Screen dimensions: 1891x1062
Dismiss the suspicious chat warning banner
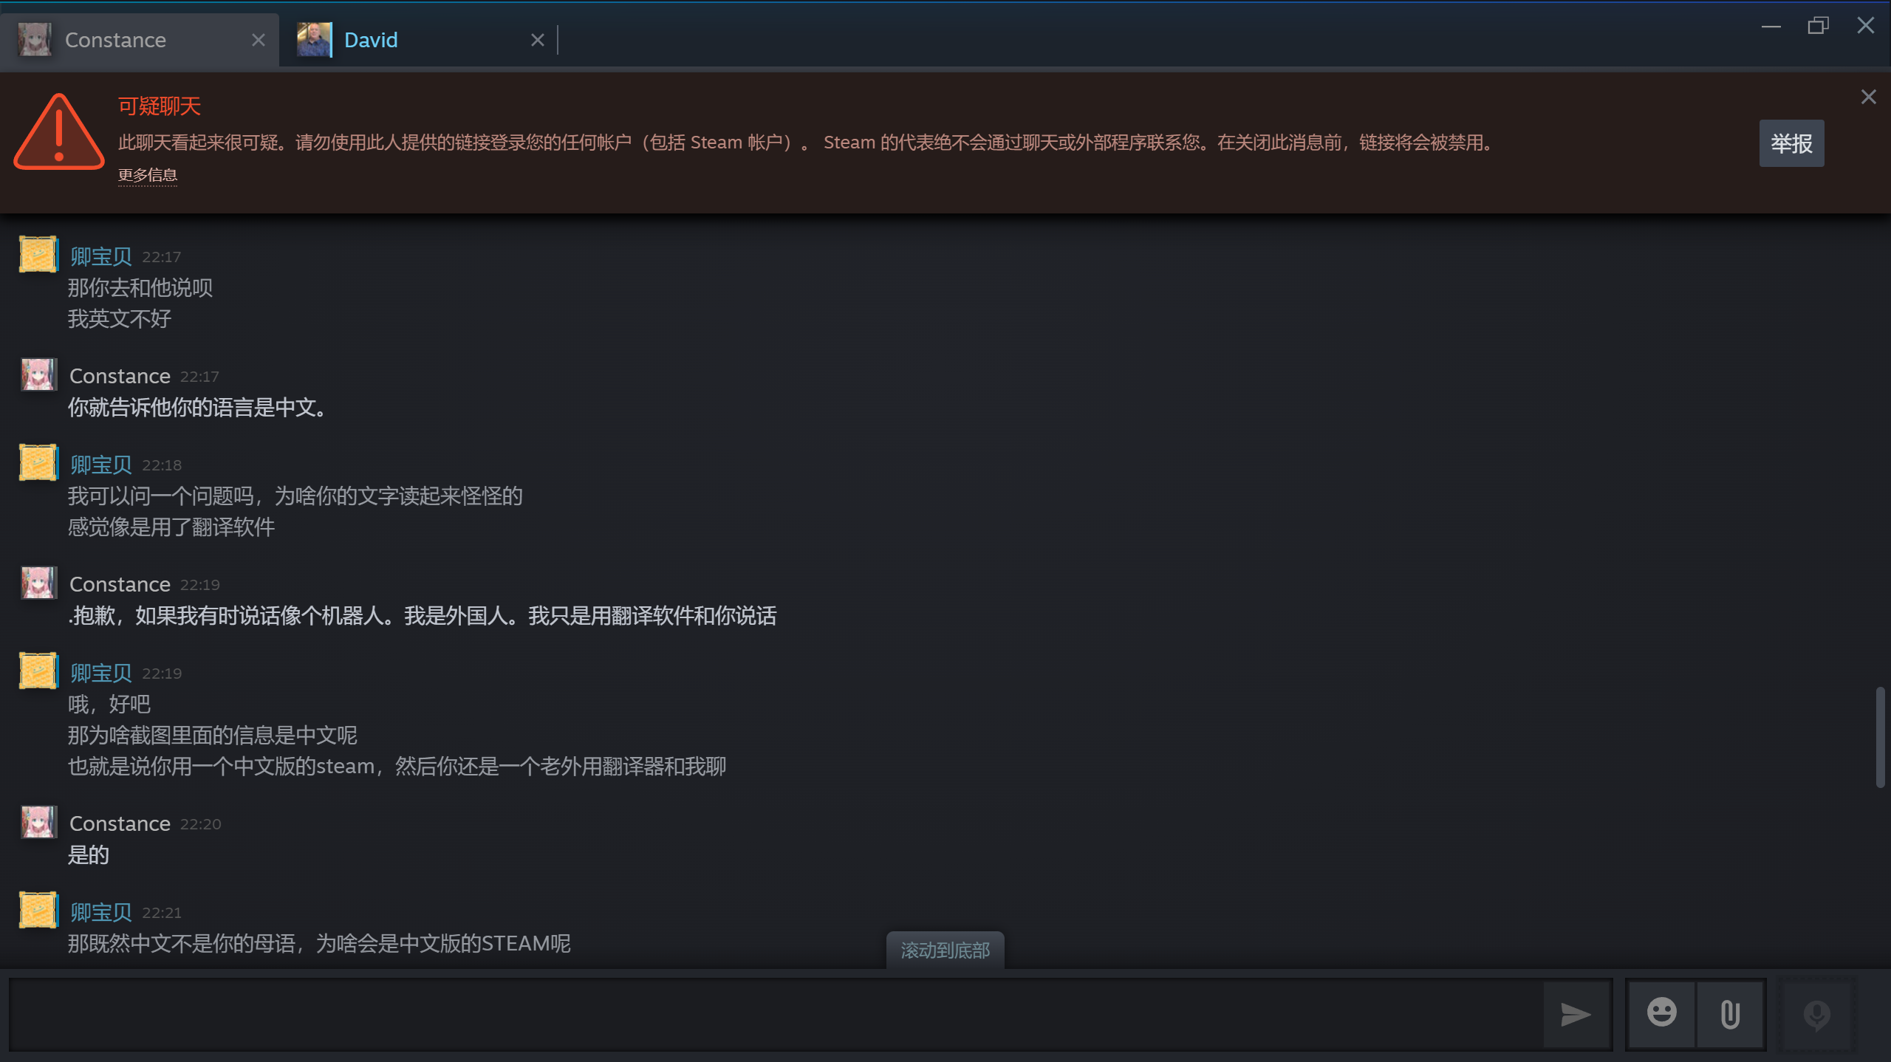pyautogui.click(x=1869, y=97)
